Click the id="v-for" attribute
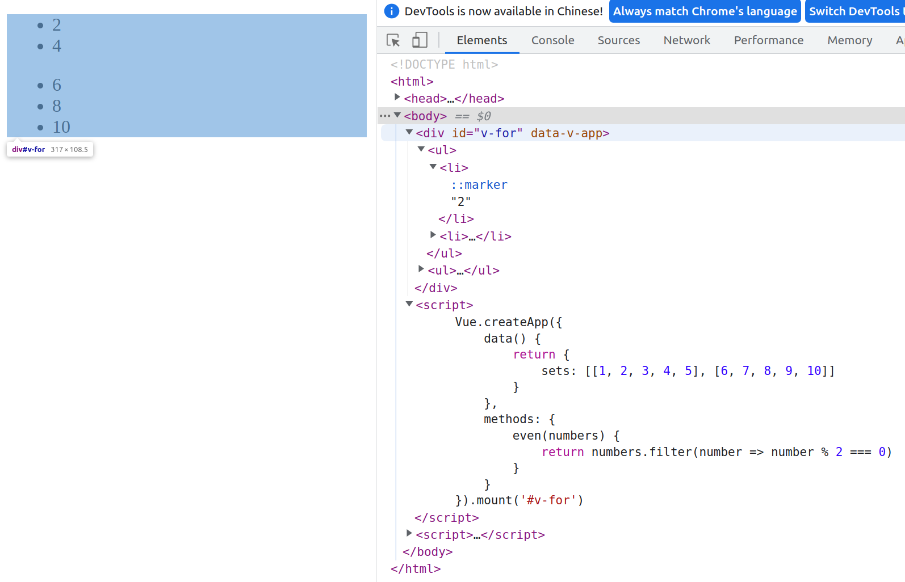The image size is (905, 582). click(487, 133)
